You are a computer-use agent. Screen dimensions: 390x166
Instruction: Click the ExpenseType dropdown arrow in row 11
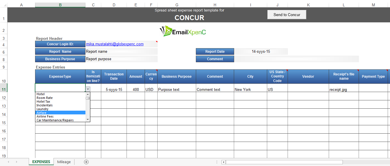[x=88, y=89]
